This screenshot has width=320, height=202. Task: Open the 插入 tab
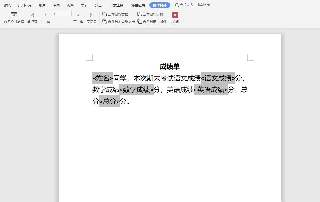(8, 5)
